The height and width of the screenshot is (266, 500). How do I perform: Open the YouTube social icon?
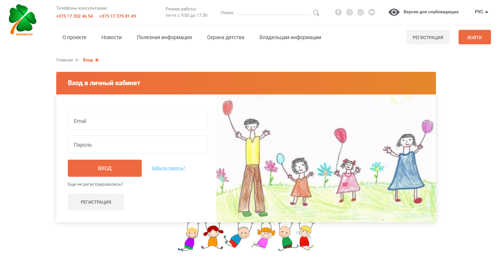click(372, 12)
